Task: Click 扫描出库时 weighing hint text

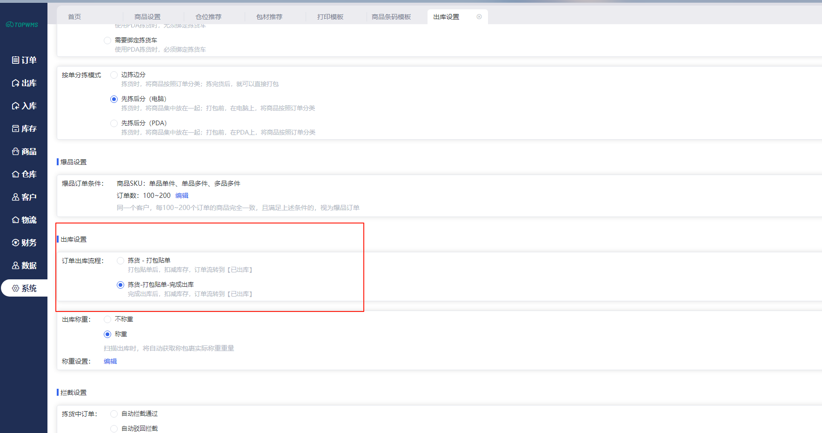Action: 169,348
